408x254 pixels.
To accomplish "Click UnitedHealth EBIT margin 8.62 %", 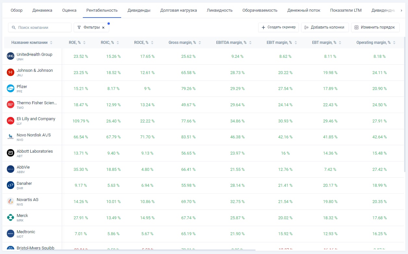I will click(x=285, y=57).
